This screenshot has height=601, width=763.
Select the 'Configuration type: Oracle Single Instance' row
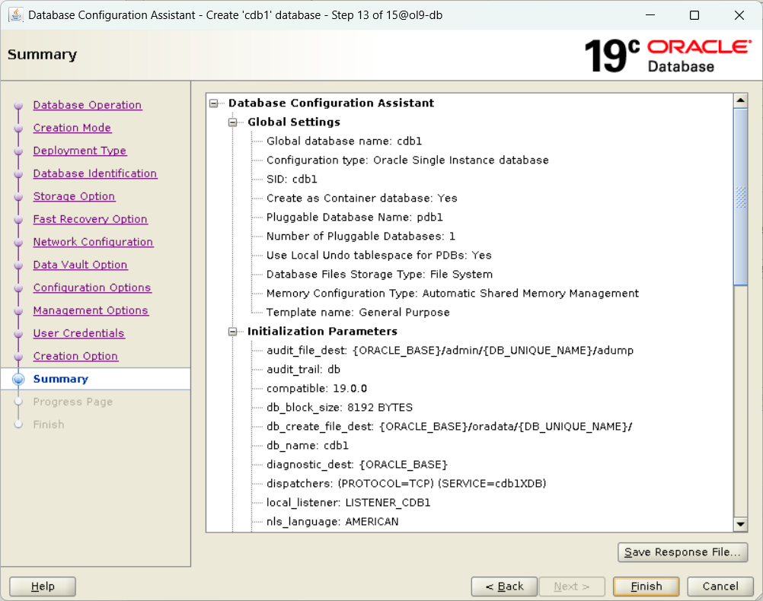tap(407, 160)
